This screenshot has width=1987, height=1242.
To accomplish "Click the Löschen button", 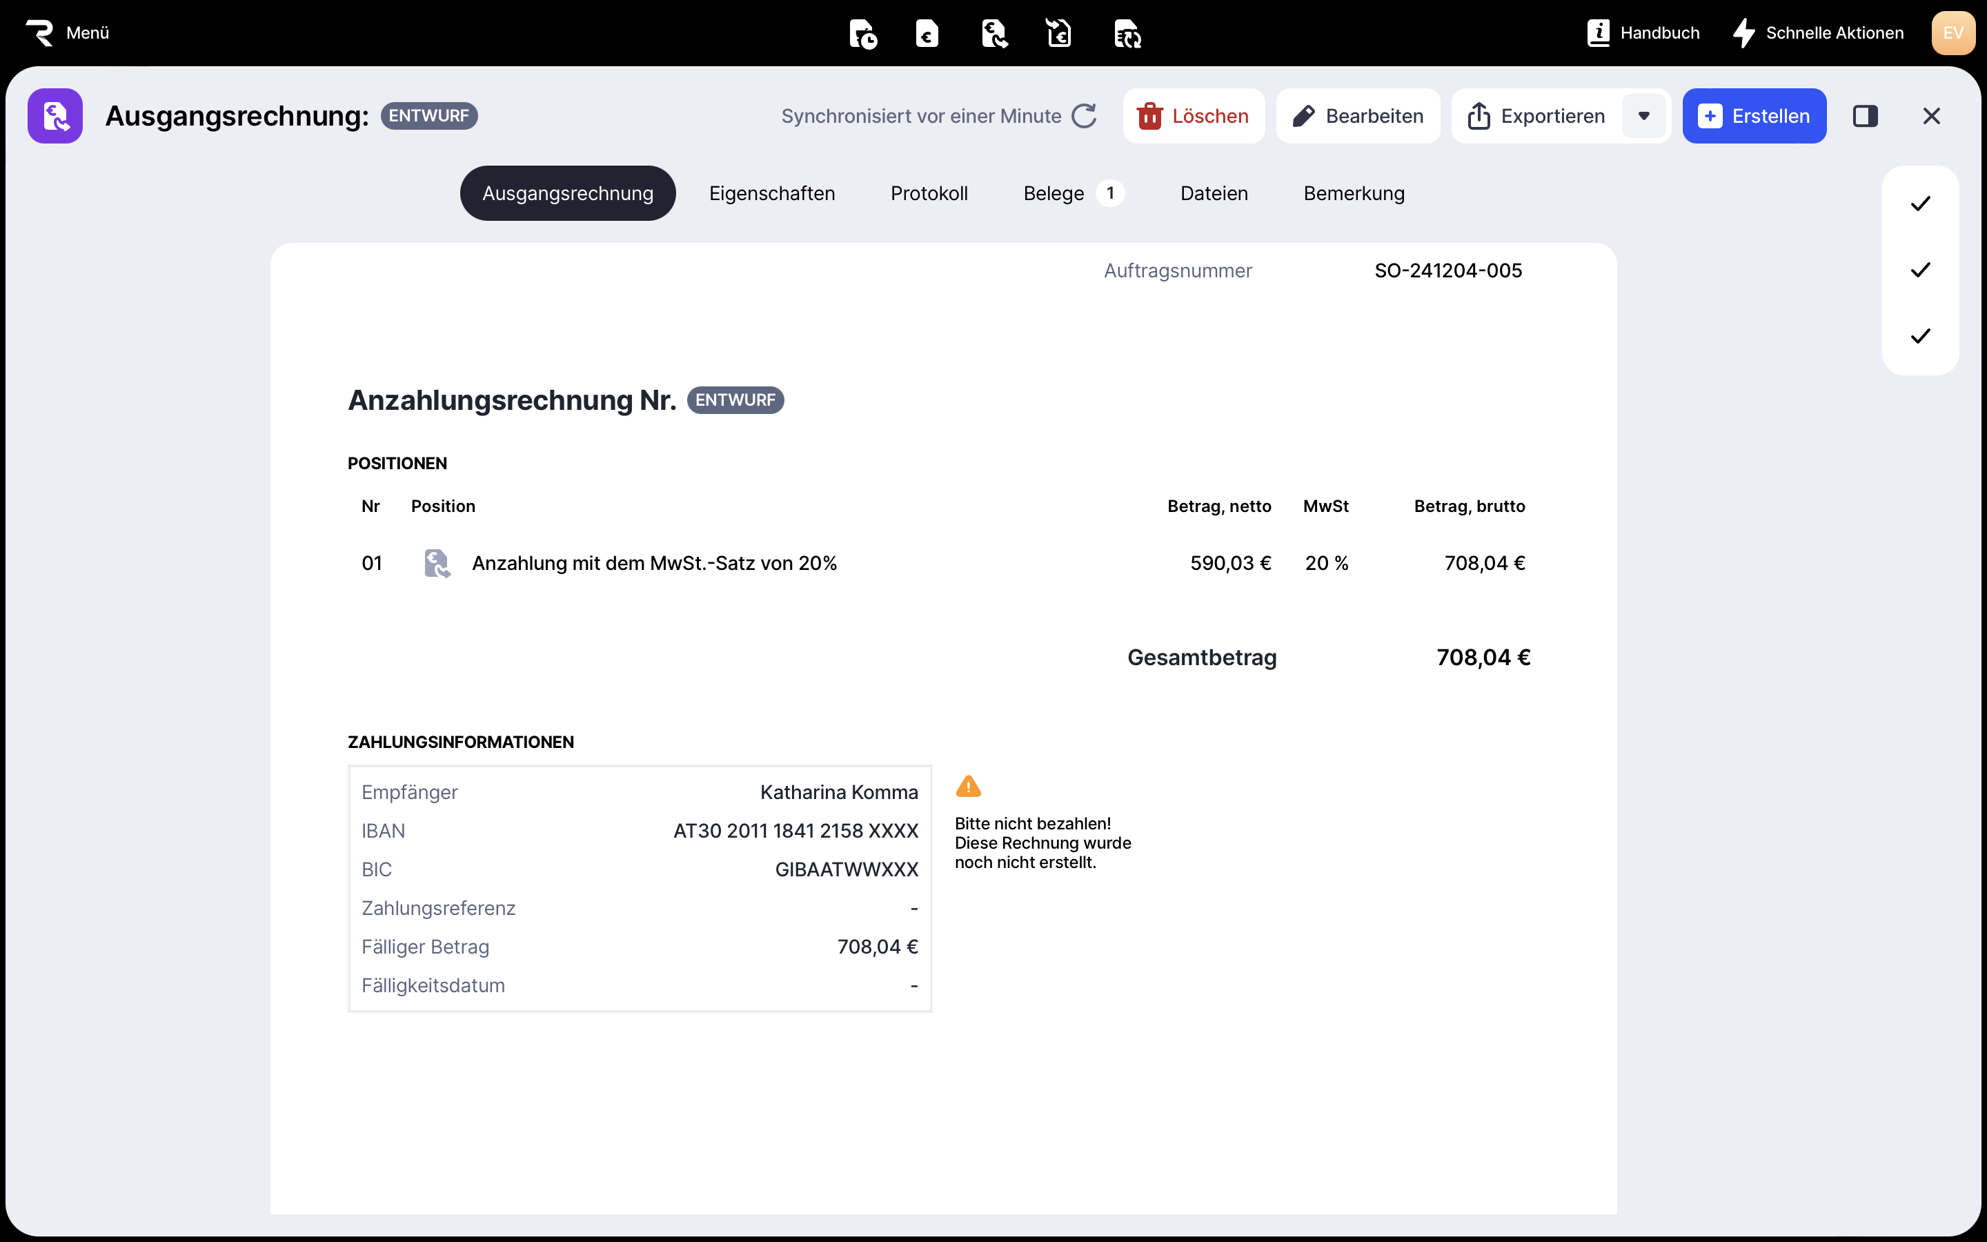I will click(1193, 116).
